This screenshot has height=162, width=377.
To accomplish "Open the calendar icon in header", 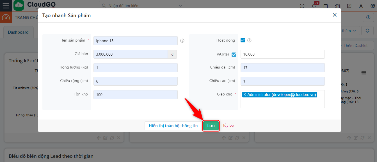I will click(x=326, y=6).
